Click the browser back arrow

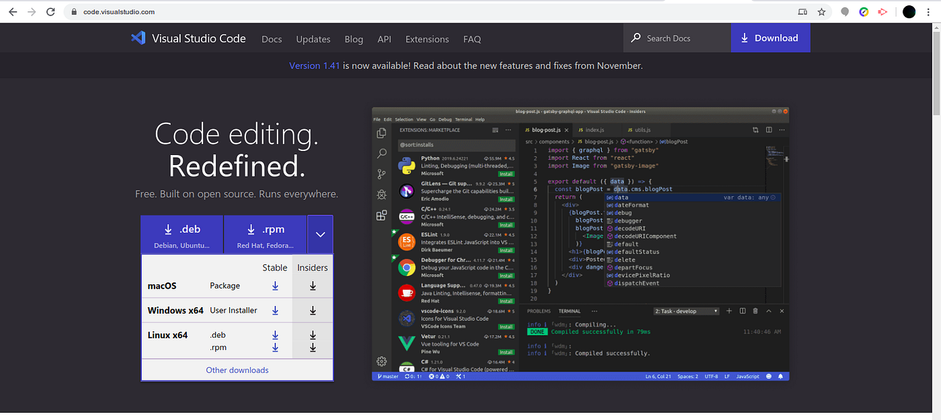(13, 12)
